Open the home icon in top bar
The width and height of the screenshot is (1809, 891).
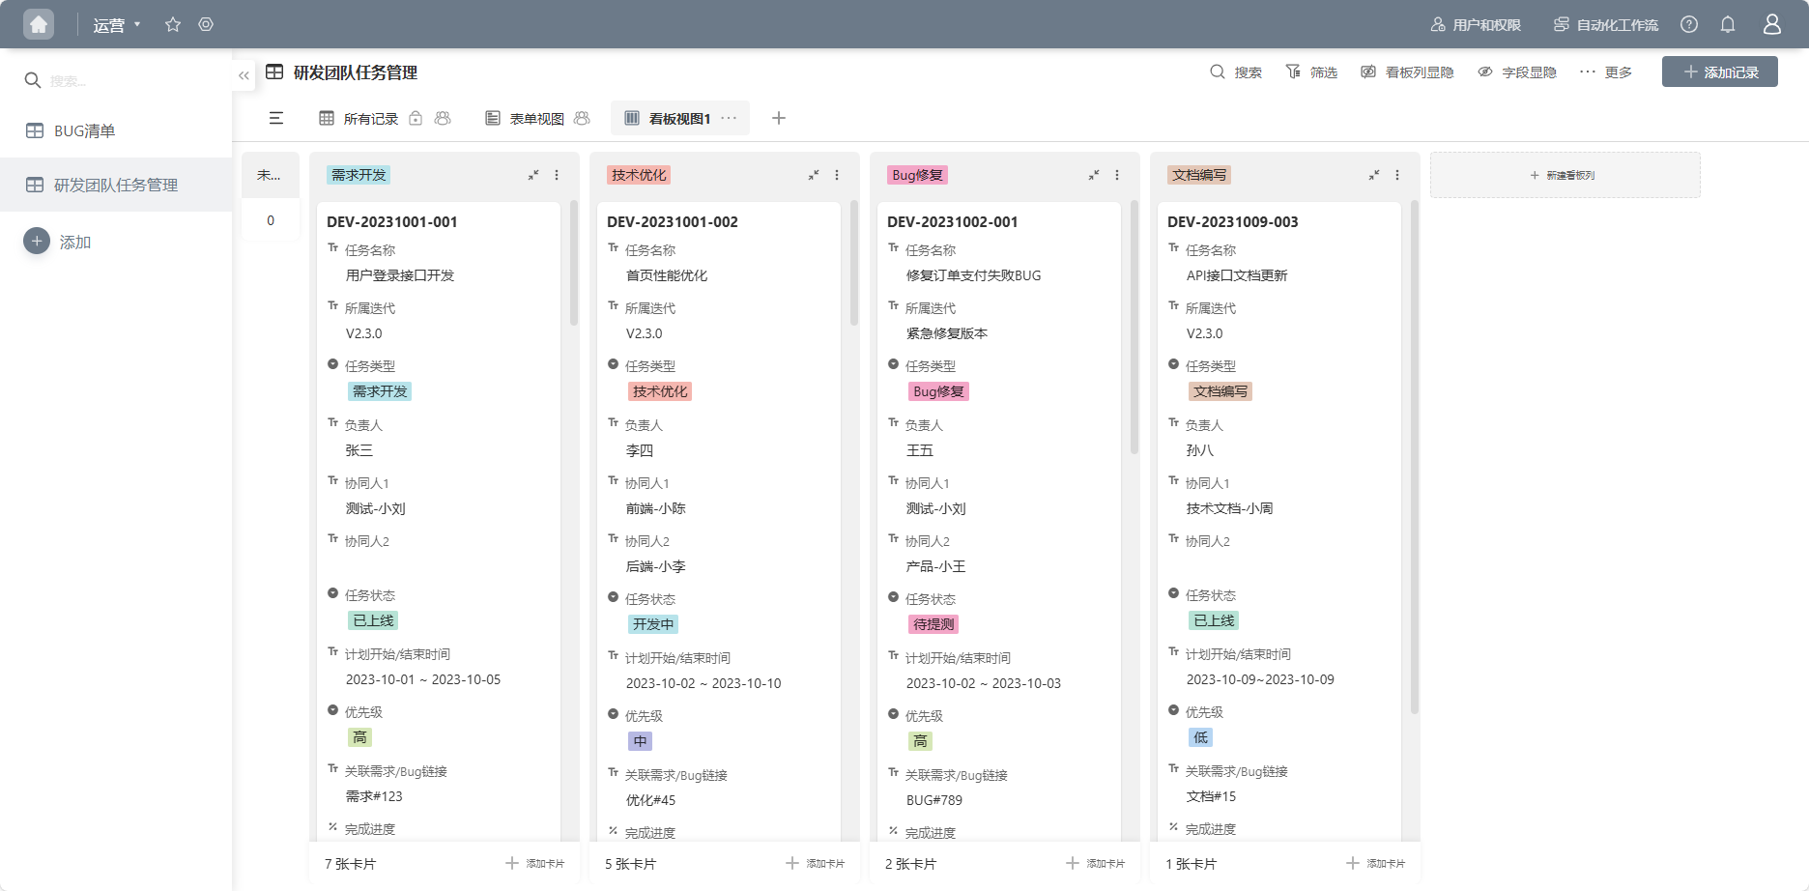pos(39,24)
